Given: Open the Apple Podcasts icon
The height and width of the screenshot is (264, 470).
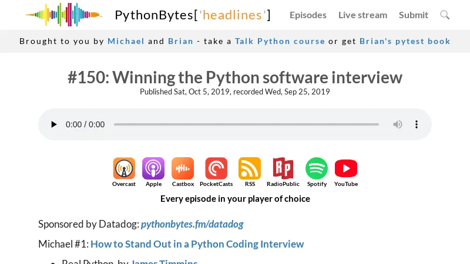Looking at the screenshot, I should click(153, 169).
